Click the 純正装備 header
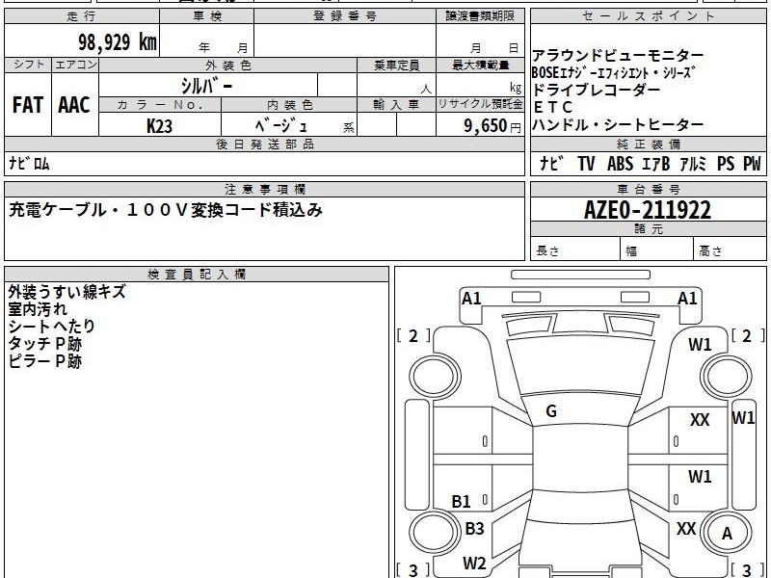This screenshot has width=771, height=578. click(x=648, y=144)
